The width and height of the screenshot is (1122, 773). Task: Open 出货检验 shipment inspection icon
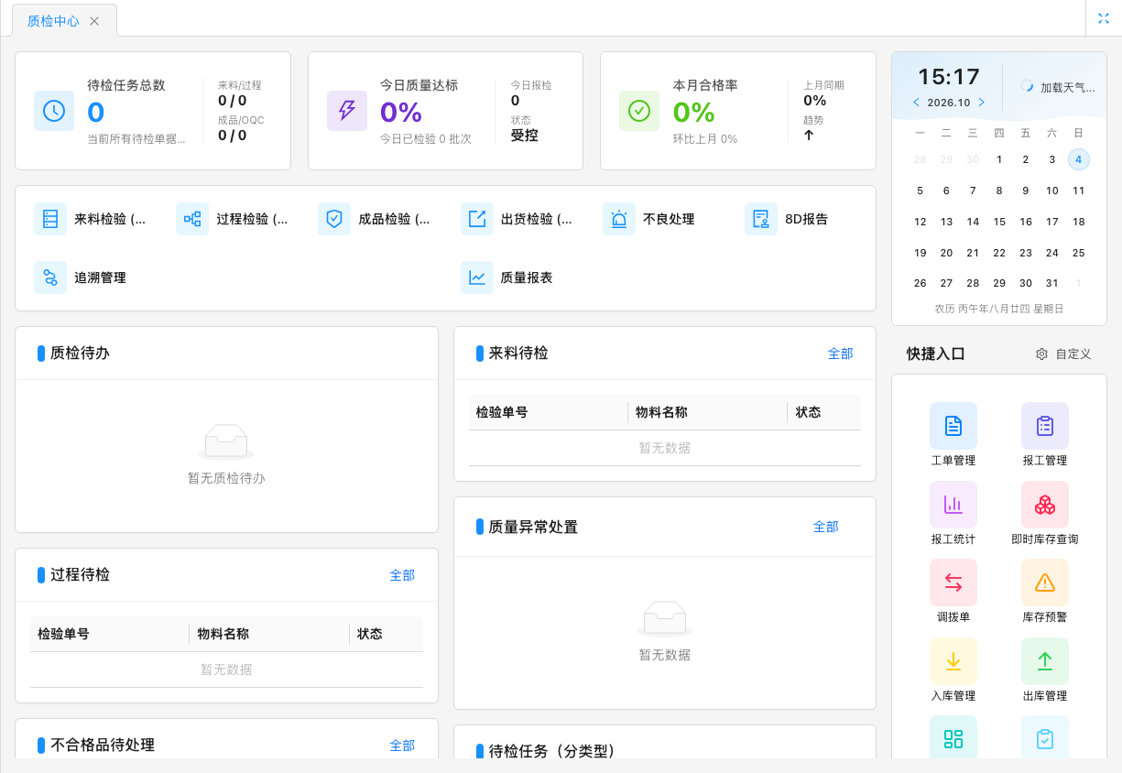click(x=477, y=220)
